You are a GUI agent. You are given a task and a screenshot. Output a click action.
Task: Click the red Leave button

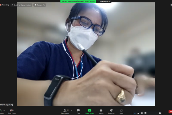[170, 112]
